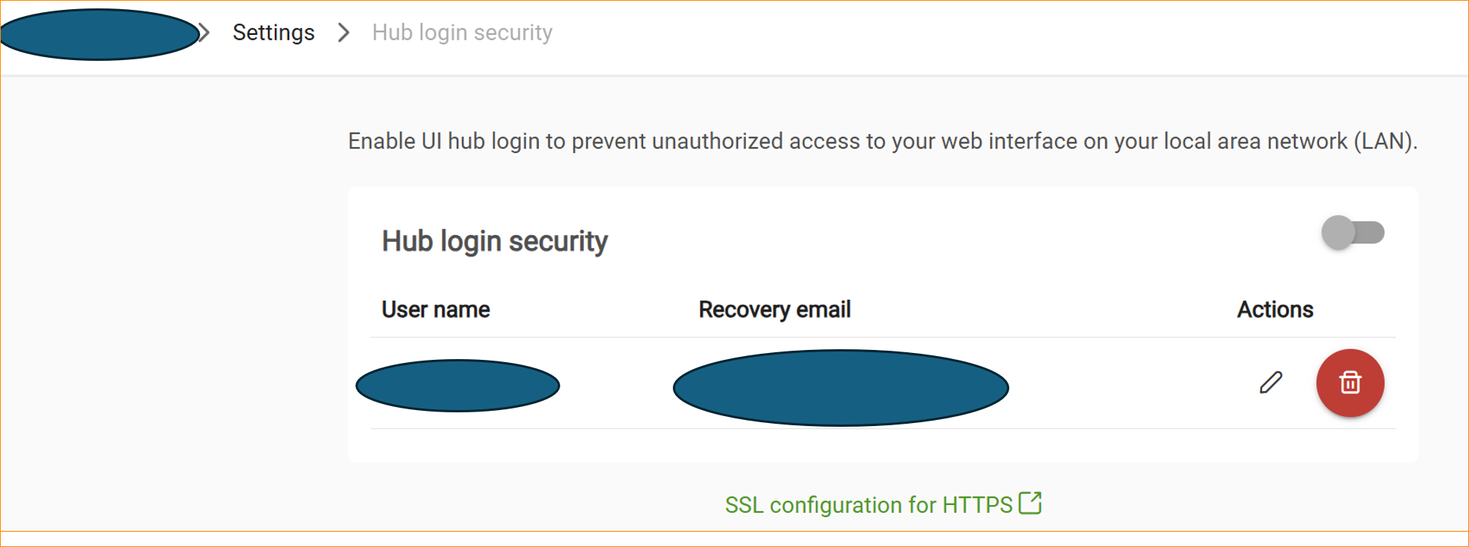The image size is (1469, 547).
Task: Go to Settings in the breadcrumb
Action: 273,33
